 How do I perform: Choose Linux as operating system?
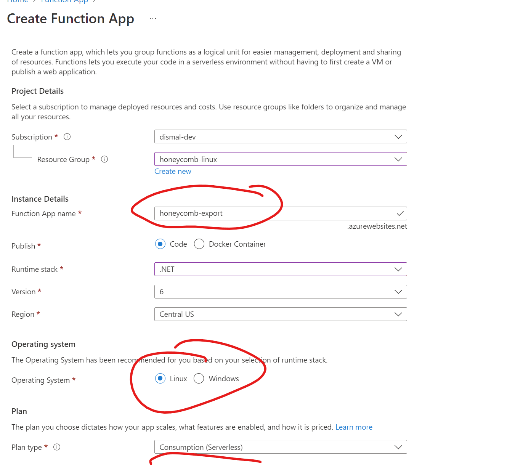[160, 379]
